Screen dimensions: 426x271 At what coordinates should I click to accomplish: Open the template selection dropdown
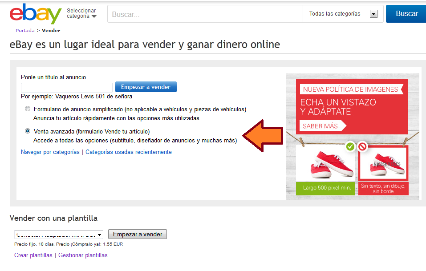[59, 235]
